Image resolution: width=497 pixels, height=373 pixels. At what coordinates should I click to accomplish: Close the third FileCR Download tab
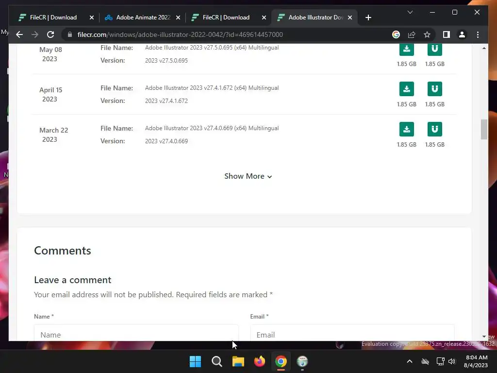(264, 17)
